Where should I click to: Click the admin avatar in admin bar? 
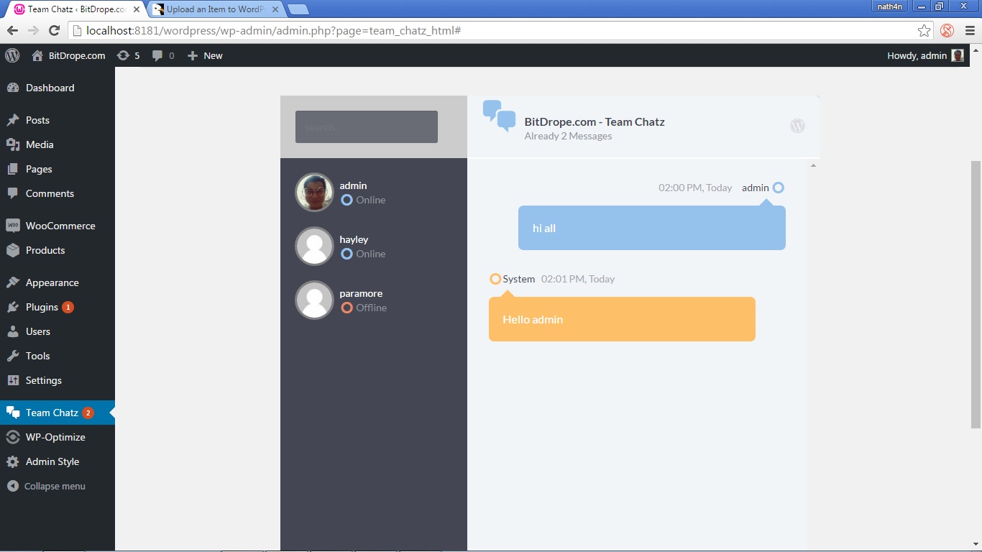point(958,55)
